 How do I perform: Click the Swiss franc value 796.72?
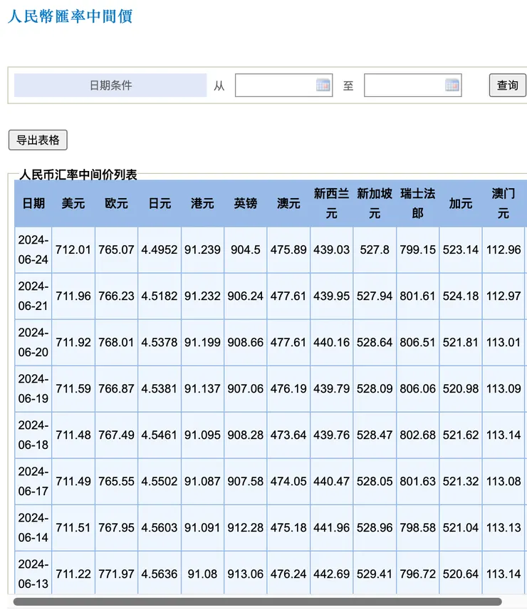point(417,574)
